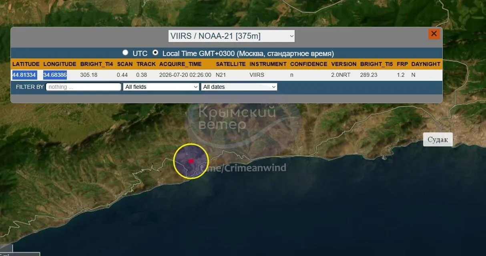Sort by the ACQUIRE_TIME column header
Image resolution: width=486 pixels, height=256 pixels.
coord(181,64)
